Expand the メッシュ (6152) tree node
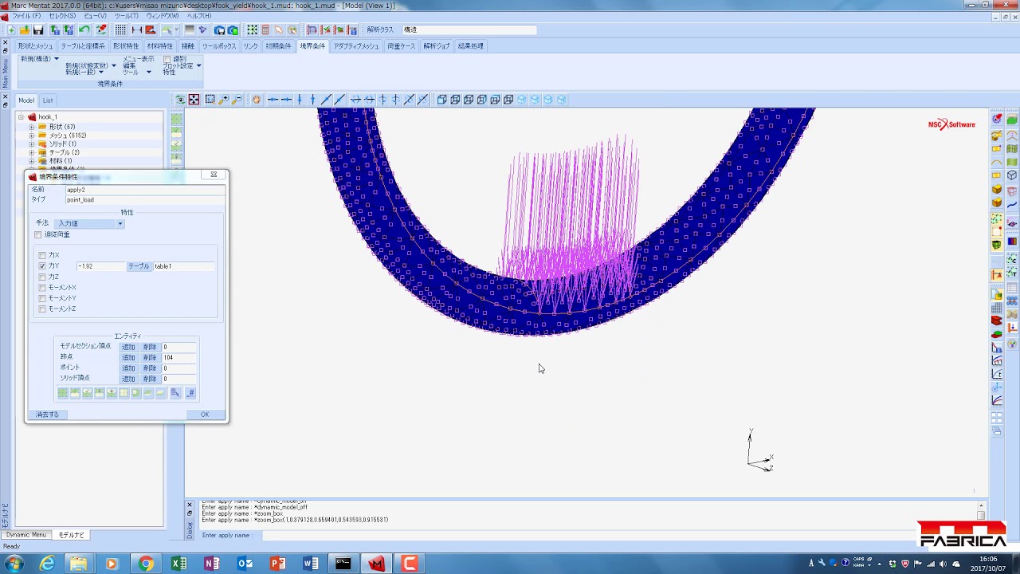The width and height of the screenshot is (1020, 574). 32,136
